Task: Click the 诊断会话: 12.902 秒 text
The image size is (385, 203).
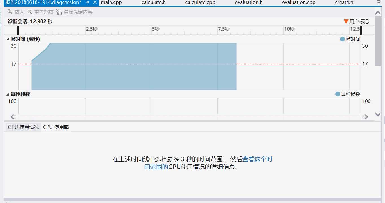Action: [x=30, y=21]
